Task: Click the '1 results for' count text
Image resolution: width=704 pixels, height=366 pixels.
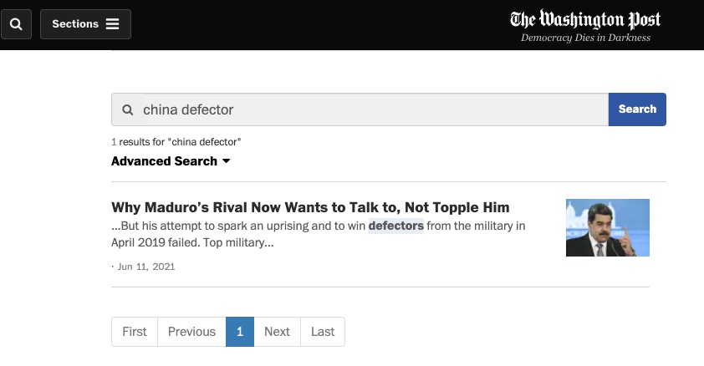Action: pos(176,142)
